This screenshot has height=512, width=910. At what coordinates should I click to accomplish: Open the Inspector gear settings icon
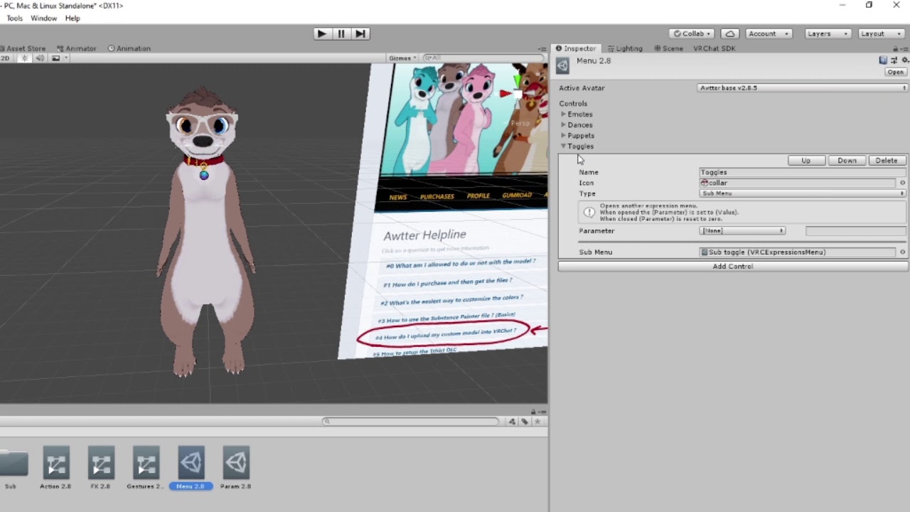click(905, 60)
